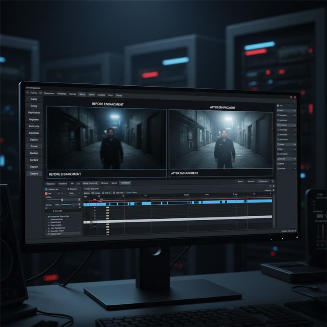Click the red playhead marker on the timeline ruler
The height and width of the screenshot is (327, 327).
124,197
